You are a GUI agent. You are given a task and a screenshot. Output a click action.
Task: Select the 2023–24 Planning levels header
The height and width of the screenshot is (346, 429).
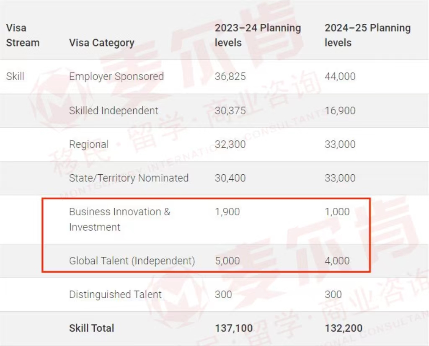click(258, 35)
